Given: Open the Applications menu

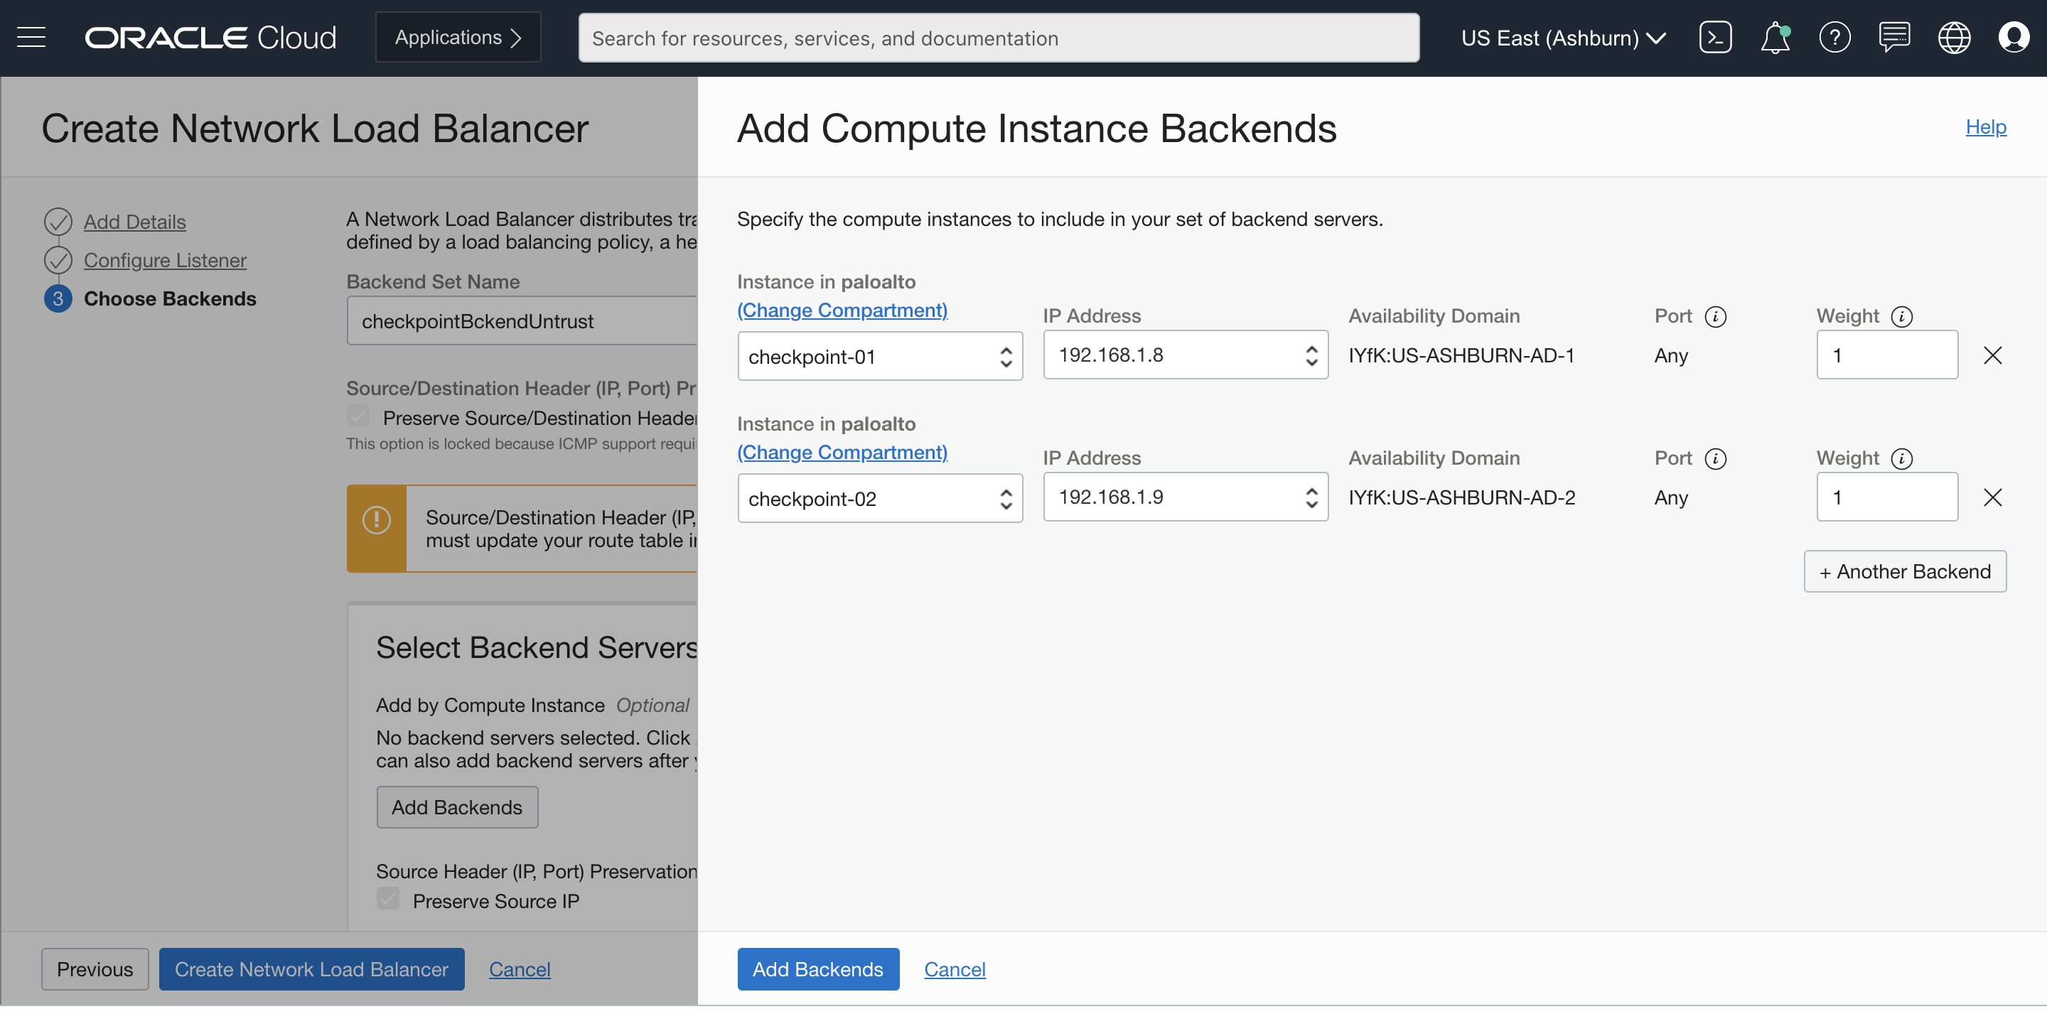Looking at the screenshot, I should [x=457, y=36].
